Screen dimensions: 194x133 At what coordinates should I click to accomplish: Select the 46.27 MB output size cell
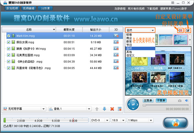point(96,49)
